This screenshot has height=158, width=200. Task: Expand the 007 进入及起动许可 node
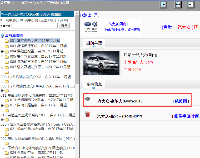(2, 67)
